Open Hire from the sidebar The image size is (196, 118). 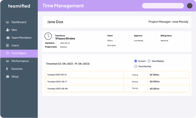coord(19,30)
